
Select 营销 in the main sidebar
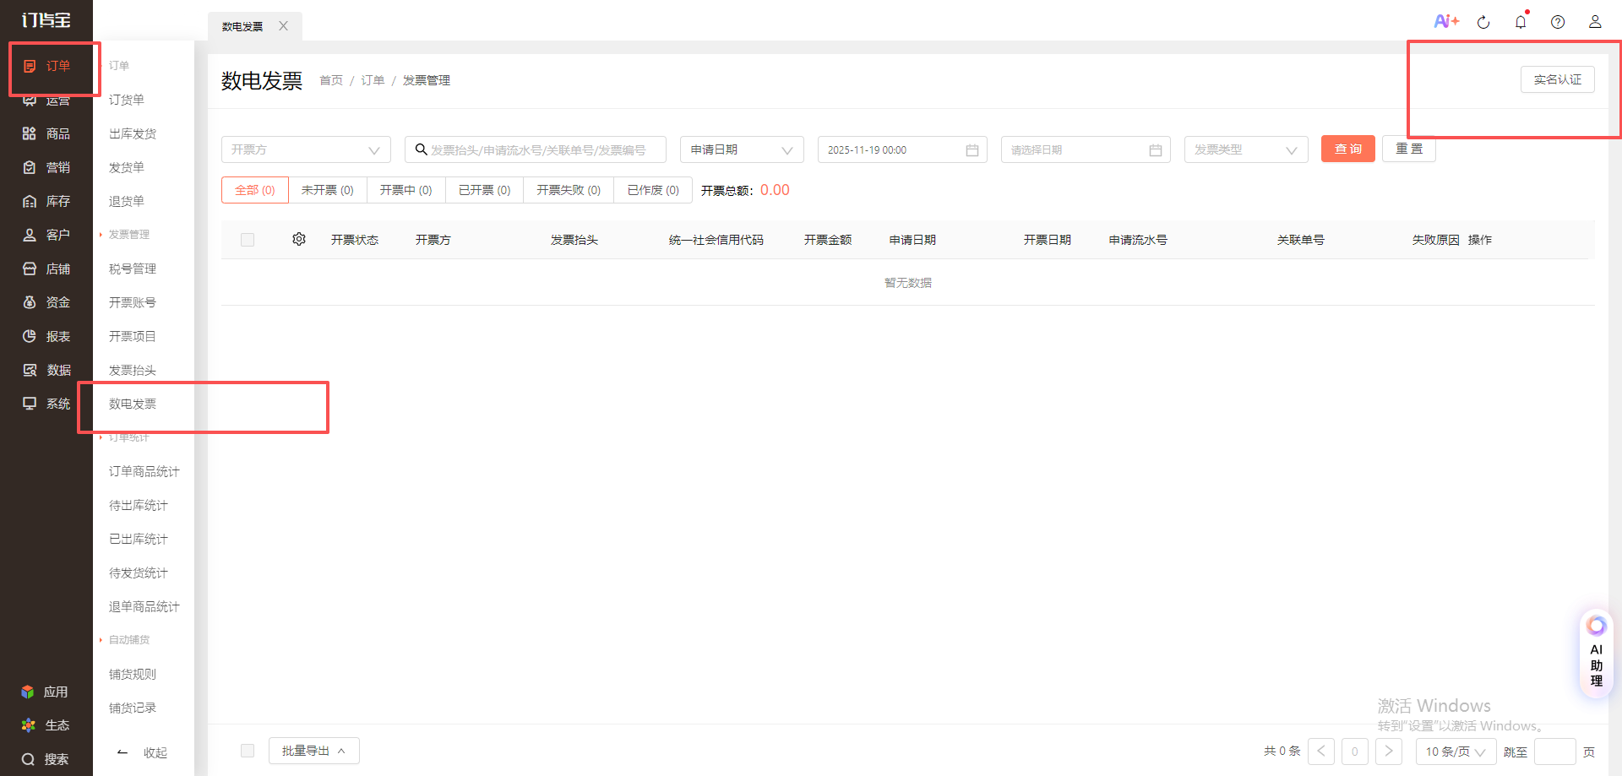pos(46,167)
